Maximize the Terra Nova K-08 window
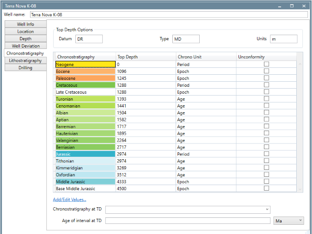312x234 pixels. (x=292, y=6)
